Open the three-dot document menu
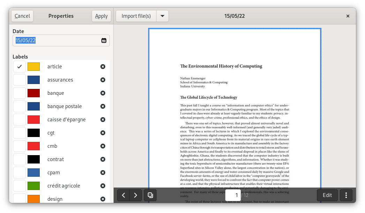This screenshot has width=365, height=213. click(346, 195)
